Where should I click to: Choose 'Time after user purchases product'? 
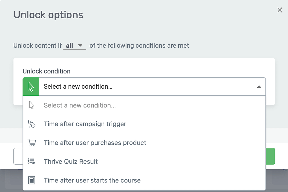[x=144, y=143]
